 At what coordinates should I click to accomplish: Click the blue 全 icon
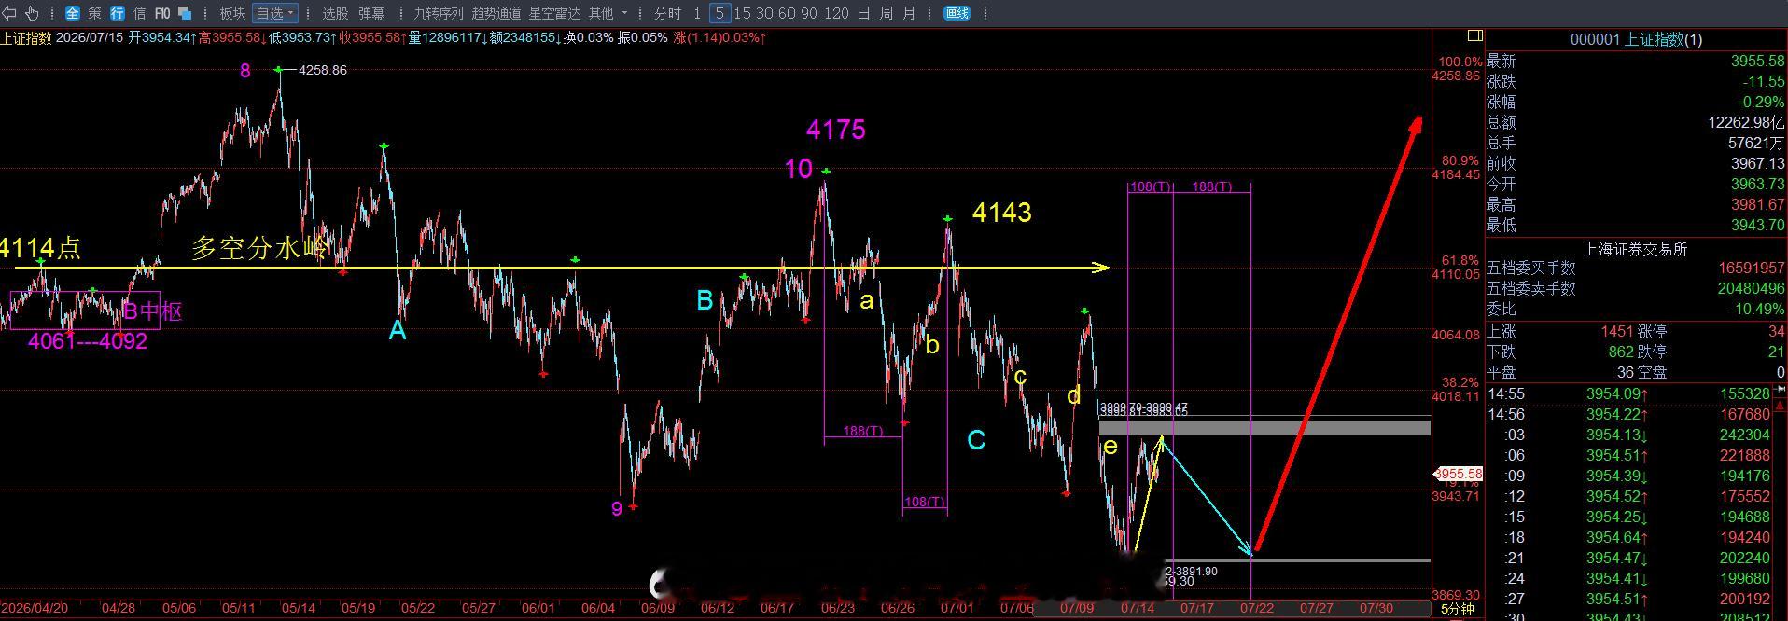click(x=73, y=13)
